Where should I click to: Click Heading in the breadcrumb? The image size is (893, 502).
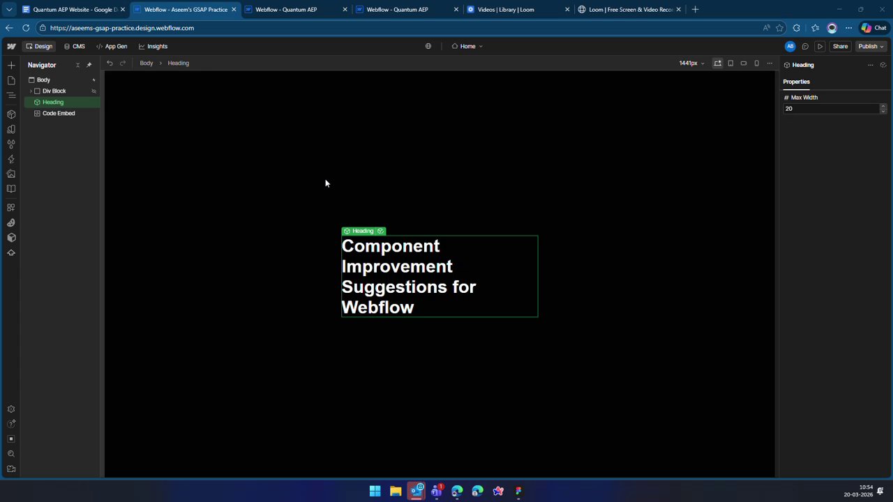pyautogui.click(x=178, y=63)
